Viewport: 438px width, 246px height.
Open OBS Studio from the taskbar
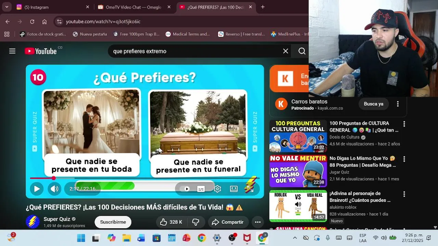(232, 237)
